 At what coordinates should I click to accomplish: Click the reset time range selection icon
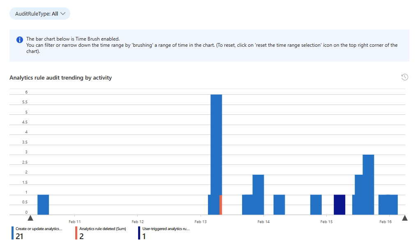(405, 77)
